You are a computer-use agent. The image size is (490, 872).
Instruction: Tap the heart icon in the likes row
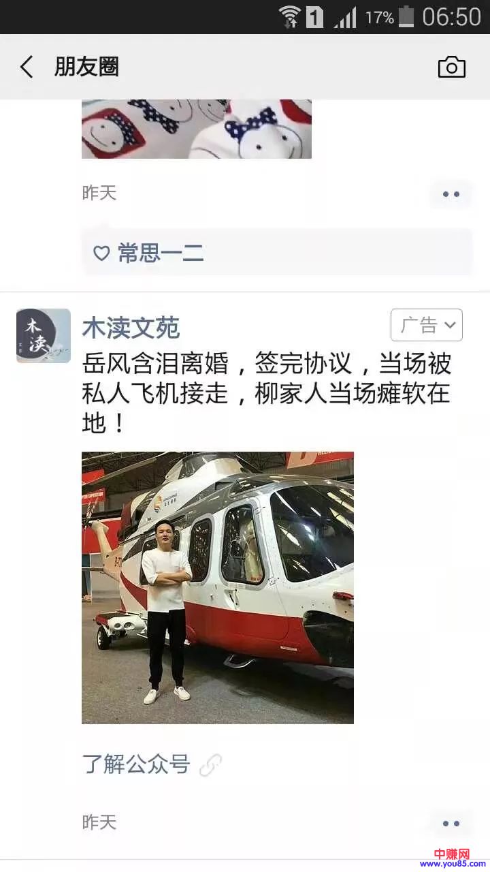coord(101,253)
